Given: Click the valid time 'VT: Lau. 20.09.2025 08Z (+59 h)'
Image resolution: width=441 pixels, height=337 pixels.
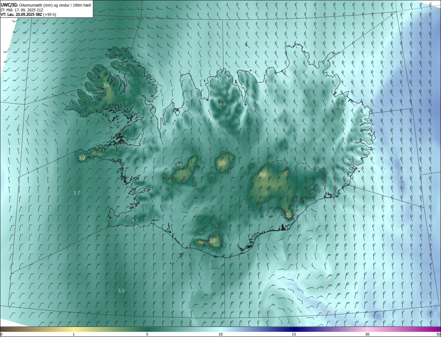Looking at the screenshot, I should (x=28, y=14).
